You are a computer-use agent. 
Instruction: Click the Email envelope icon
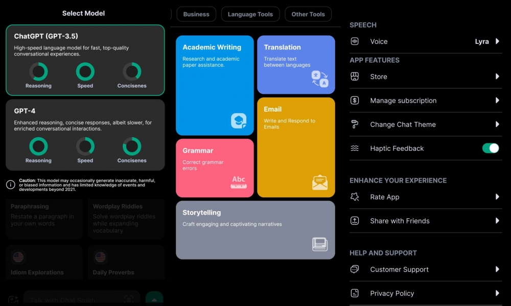(320, 182)
